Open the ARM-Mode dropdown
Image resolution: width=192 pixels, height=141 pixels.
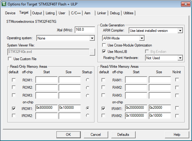tap(142, 38)
